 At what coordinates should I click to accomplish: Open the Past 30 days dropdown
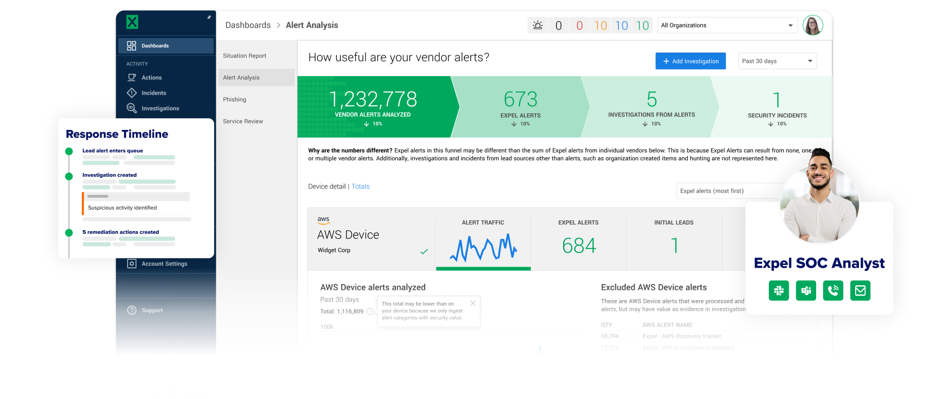click(x=777, y=61)
